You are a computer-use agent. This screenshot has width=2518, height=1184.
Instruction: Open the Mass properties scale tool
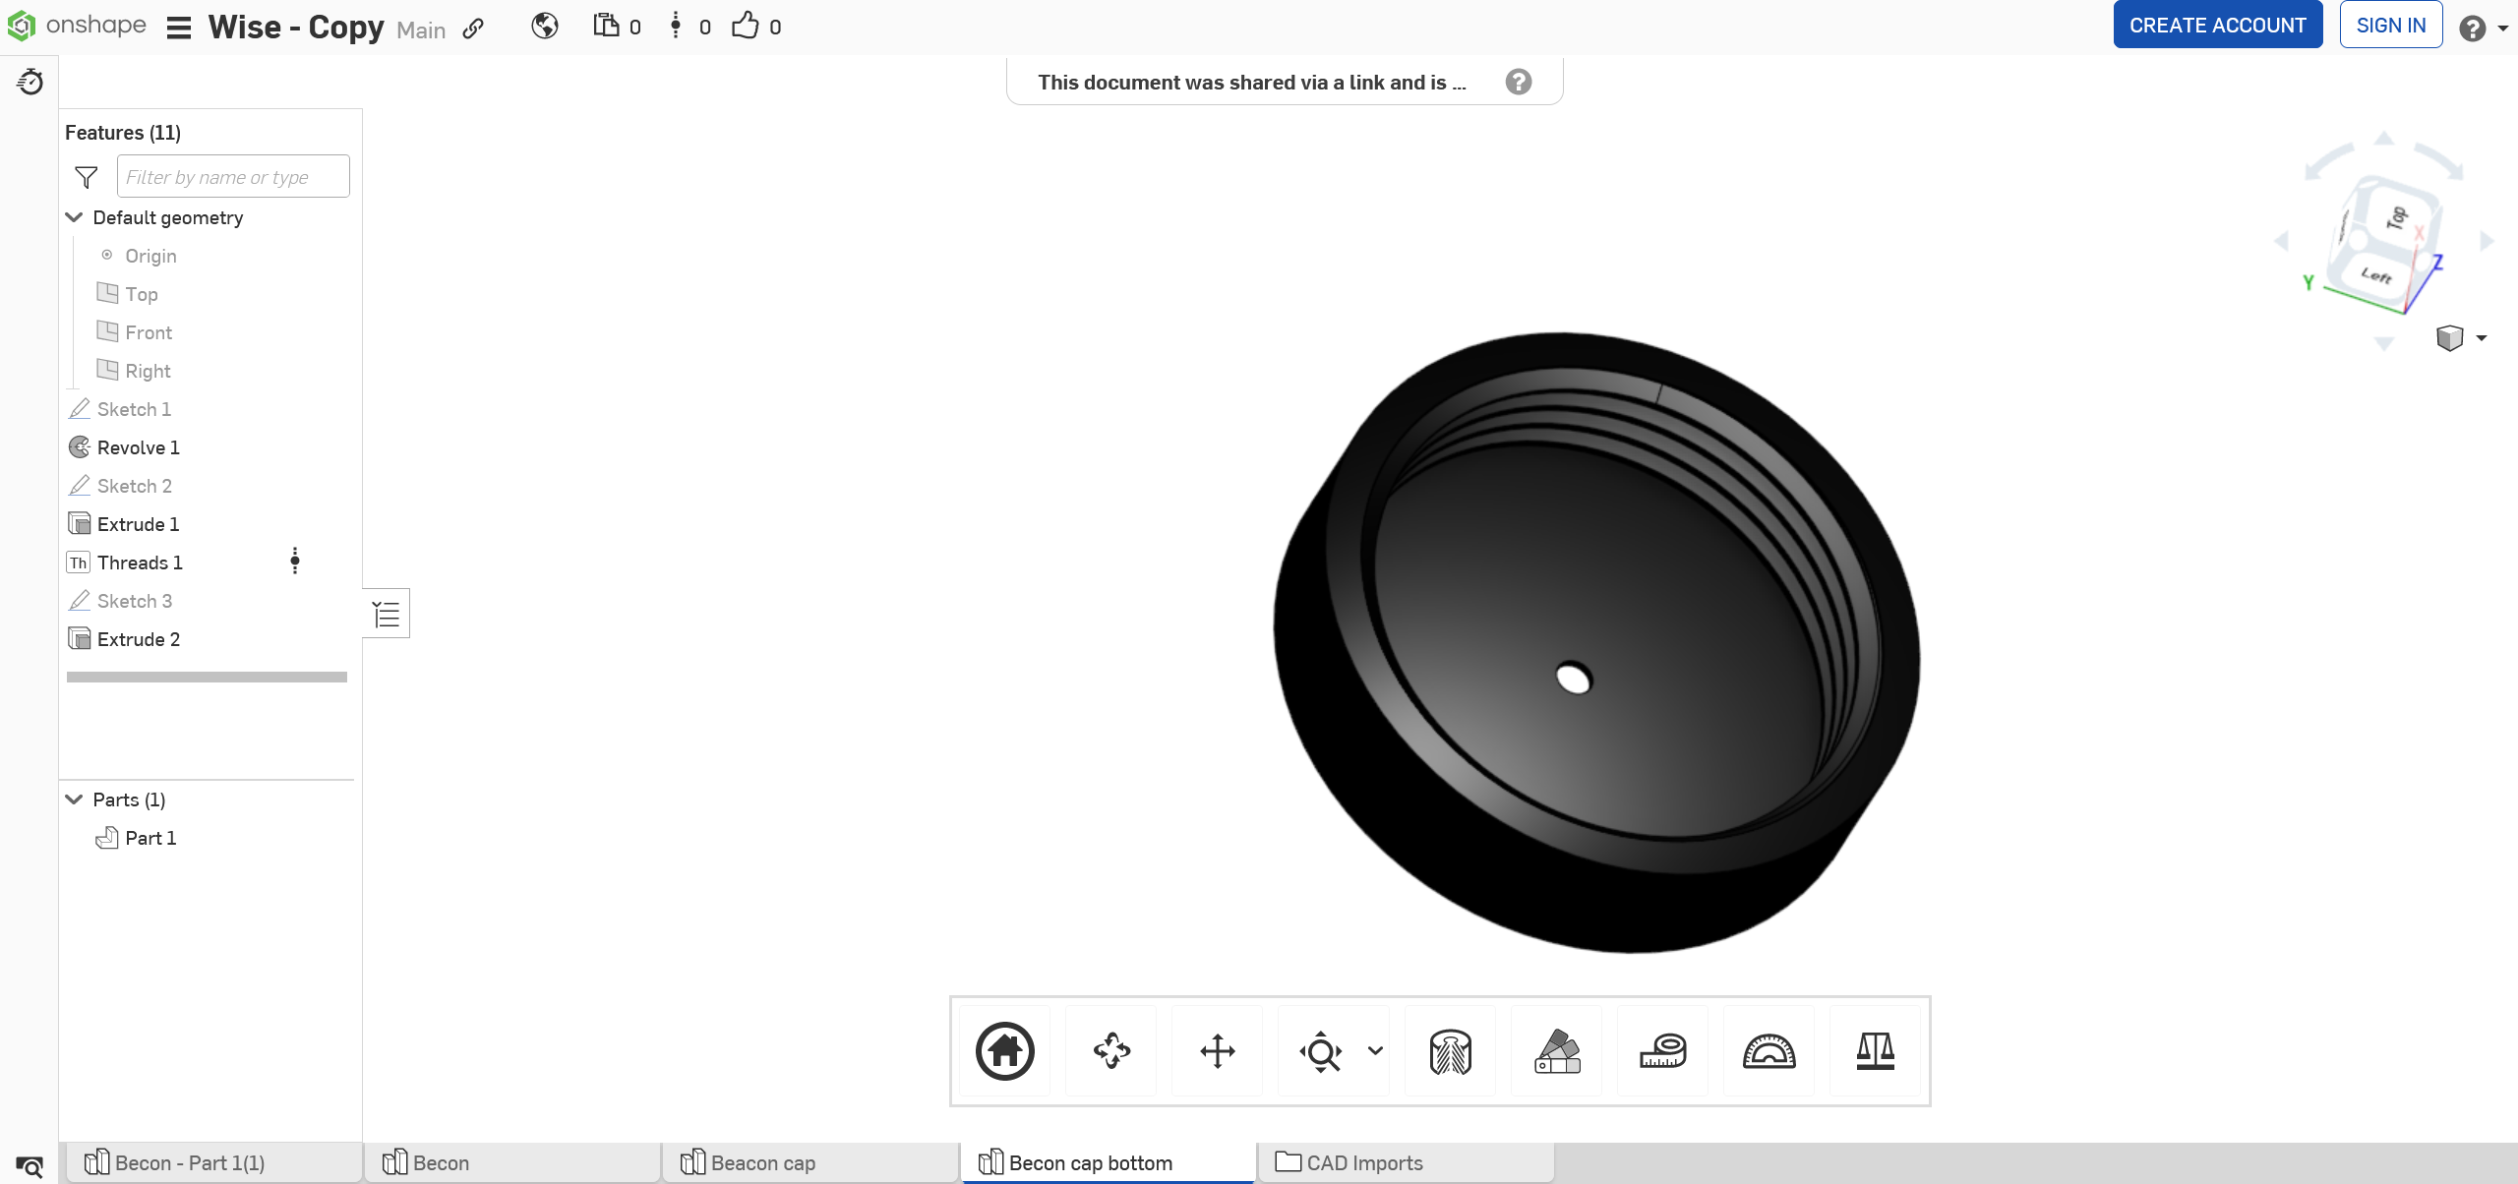point(1875,1050)
